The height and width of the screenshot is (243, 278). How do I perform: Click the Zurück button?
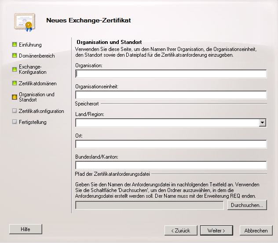[x=181, y=230]
